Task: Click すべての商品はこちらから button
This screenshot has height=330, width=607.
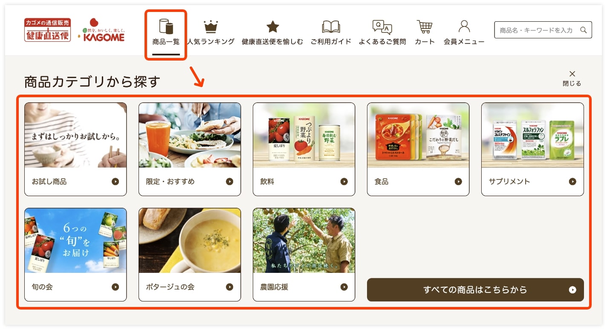Action: pos(475,290)
